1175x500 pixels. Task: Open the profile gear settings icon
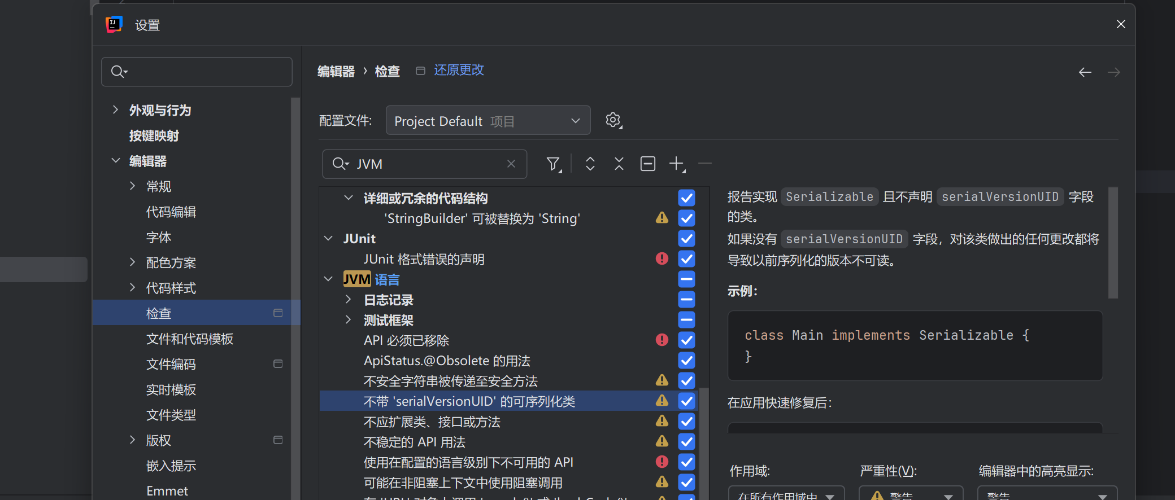coord(613,120)
